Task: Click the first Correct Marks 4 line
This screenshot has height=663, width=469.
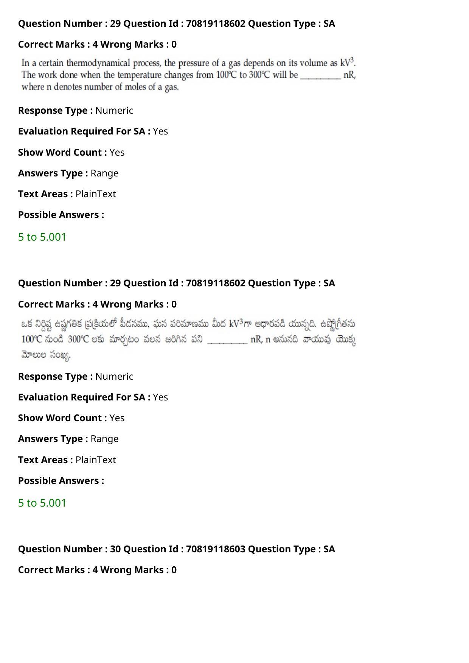Action: (x=97, y=44)
